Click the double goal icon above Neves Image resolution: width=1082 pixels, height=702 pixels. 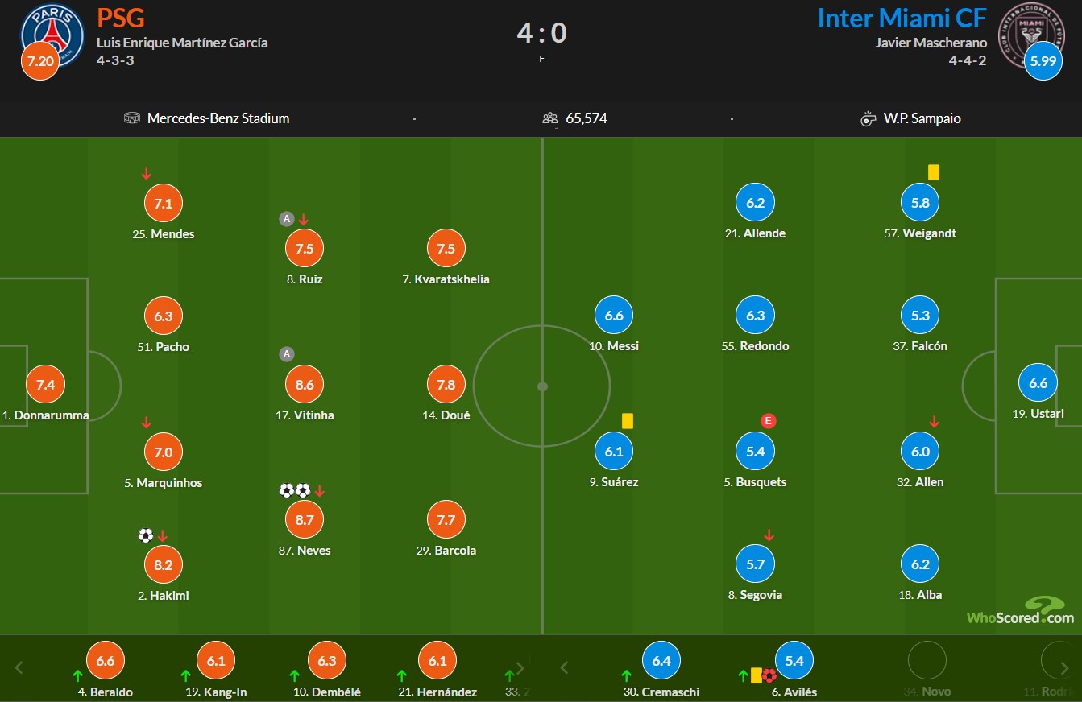[x=294, y=490]
